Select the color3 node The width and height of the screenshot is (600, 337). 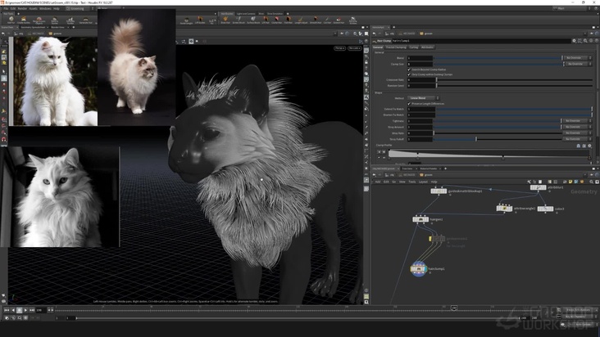click(545, 209)
